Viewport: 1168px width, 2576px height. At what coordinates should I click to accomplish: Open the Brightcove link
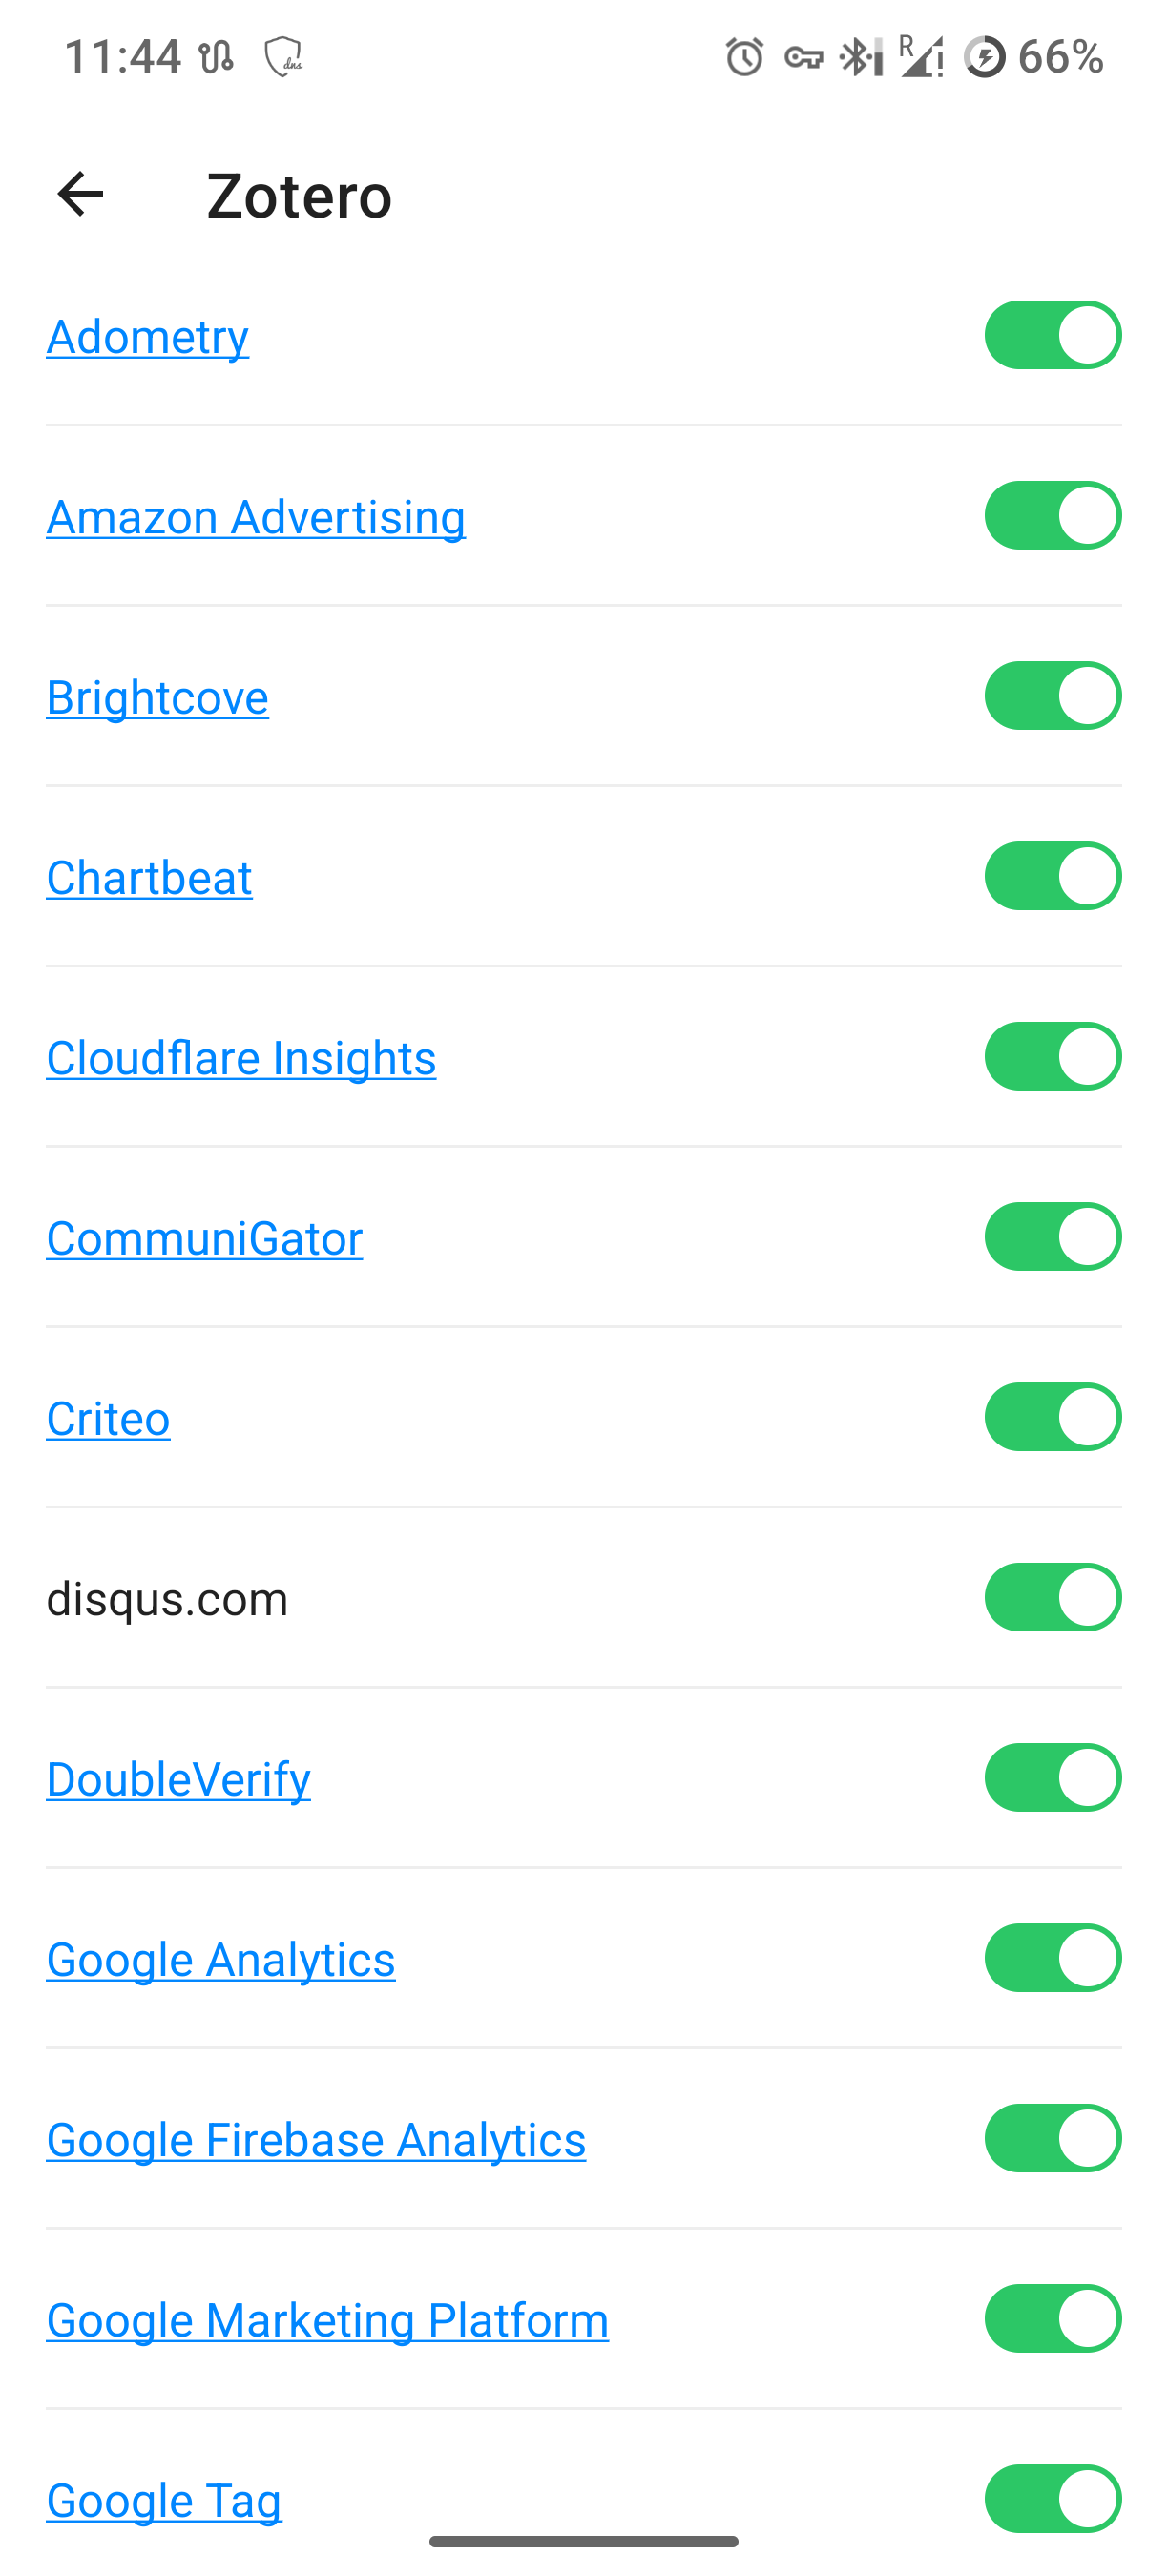(x=157, y=697)
